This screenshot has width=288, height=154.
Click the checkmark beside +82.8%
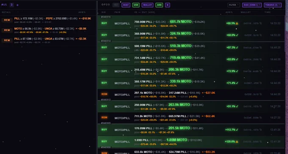[237, 59]
